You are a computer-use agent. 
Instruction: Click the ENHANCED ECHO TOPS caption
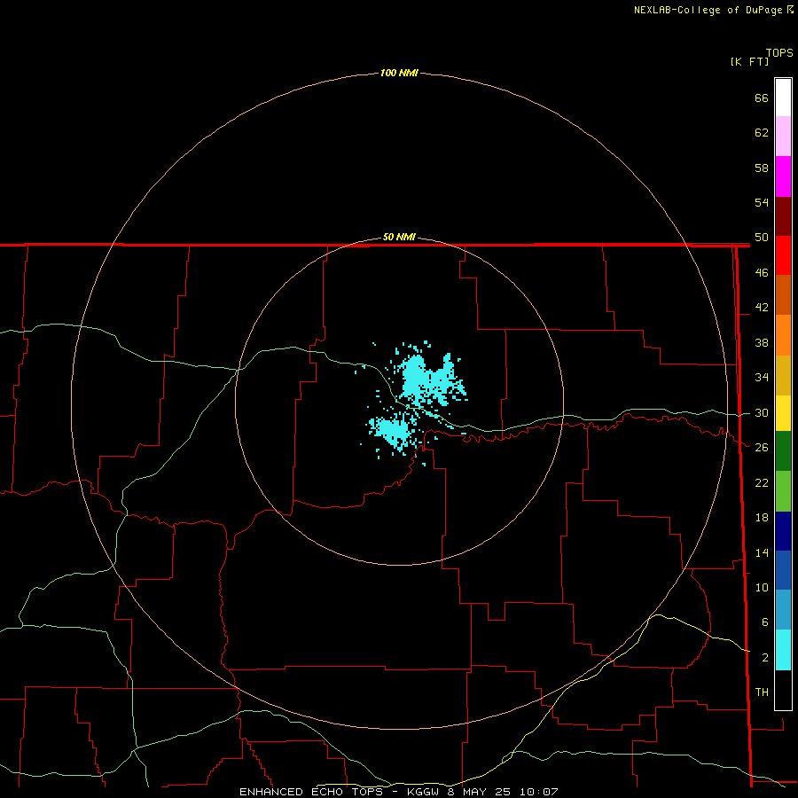[x=311, y=792]
